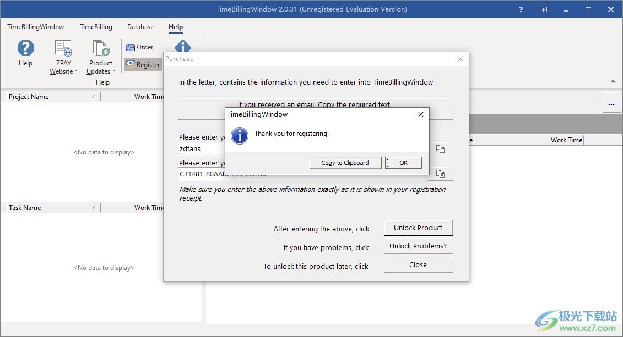Click the paste icon beside key field

pos(440,174)
